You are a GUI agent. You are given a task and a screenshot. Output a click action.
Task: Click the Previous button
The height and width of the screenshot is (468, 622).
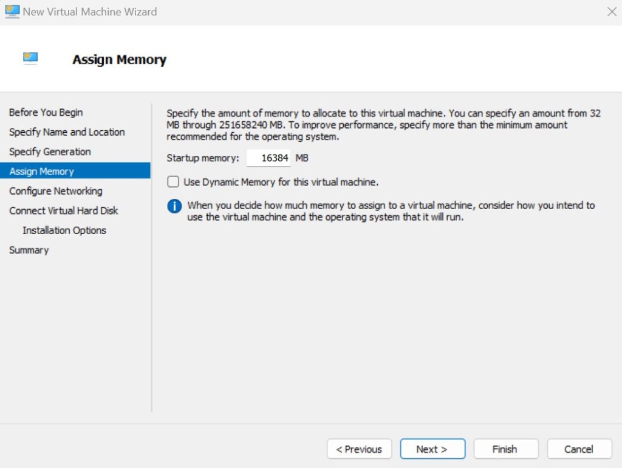pyautogui.click(x=359, y=449)
